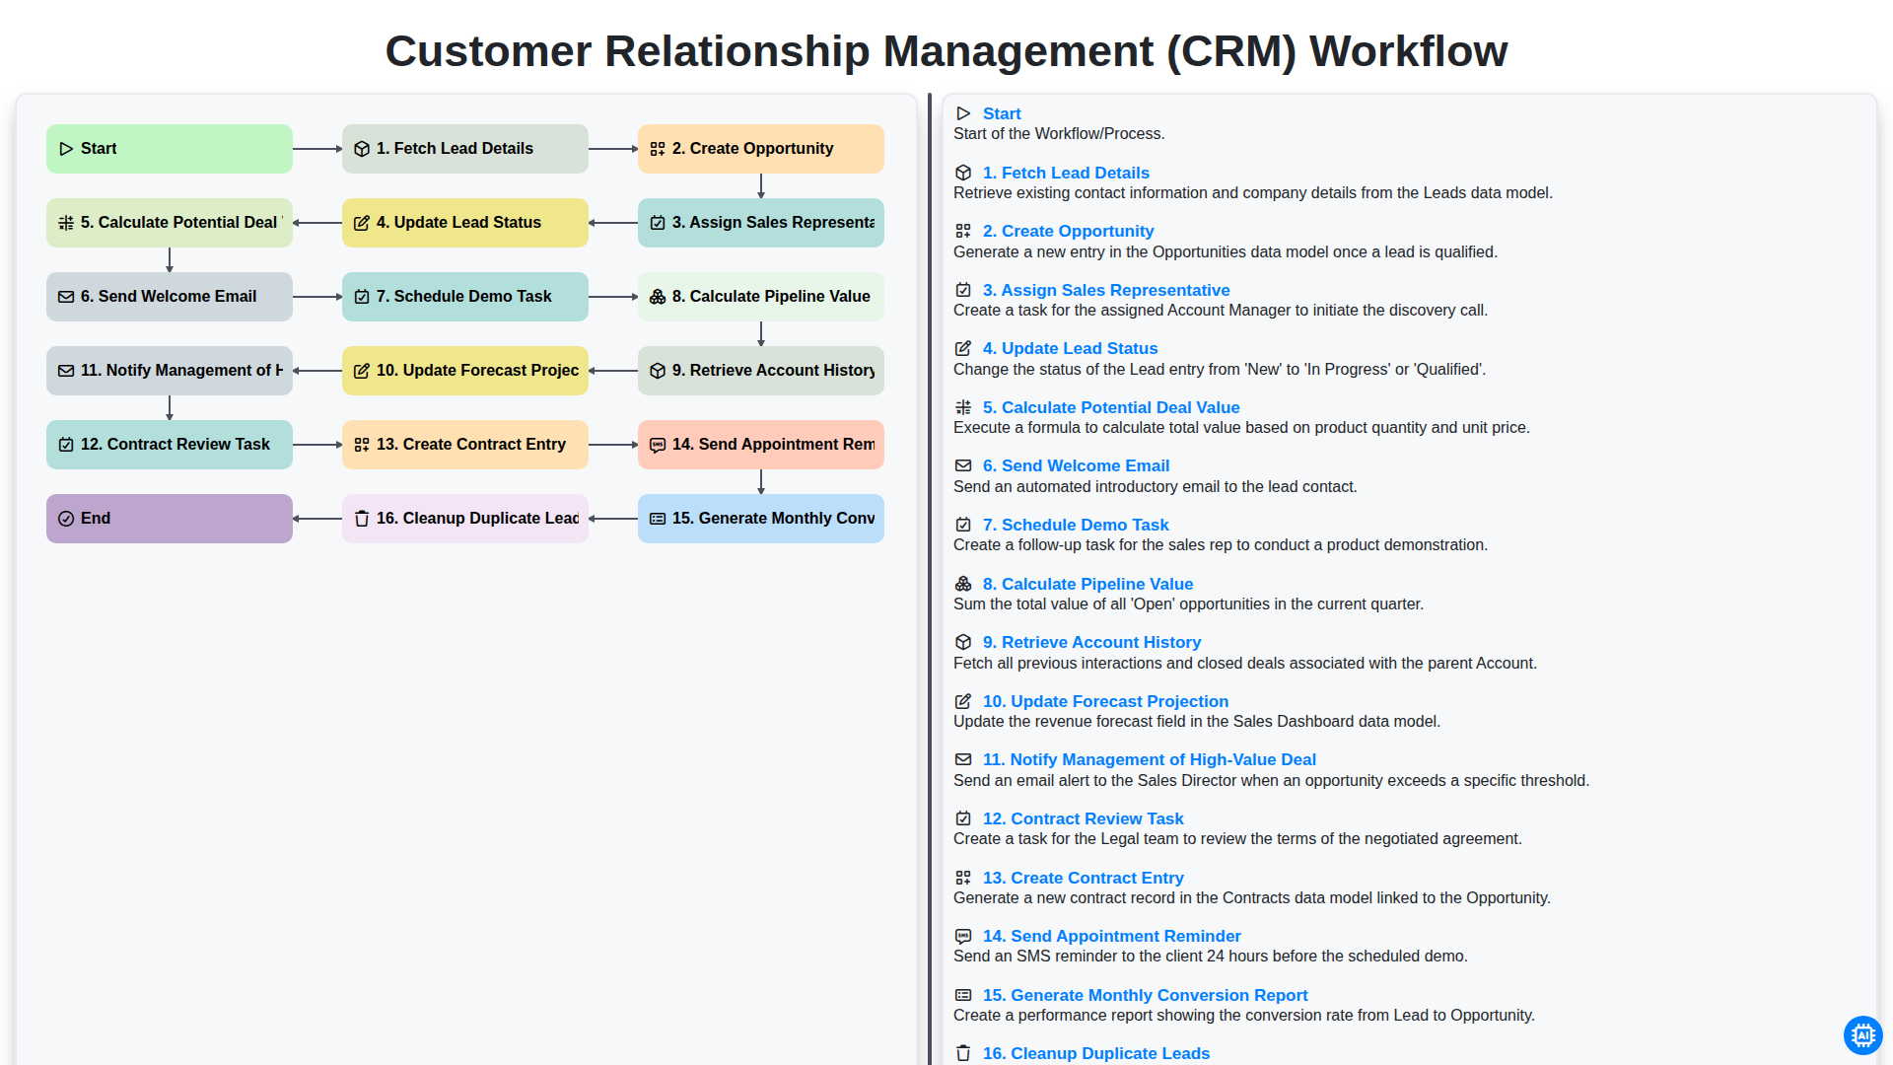Viewport: 1893px width, 1065px height.
Task: Click the envelope icon in Notify Management node
Action: tap(66, 371)
